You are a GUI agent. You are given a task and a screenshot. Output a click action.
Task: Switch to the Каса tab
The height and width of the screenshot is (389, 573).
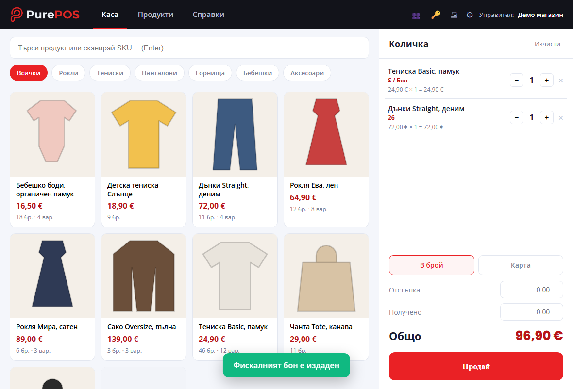[110, 15]
